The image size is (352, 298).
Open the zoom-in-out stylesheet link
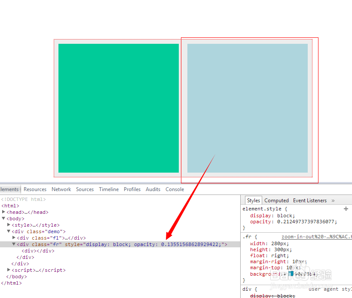click(316, 237)
